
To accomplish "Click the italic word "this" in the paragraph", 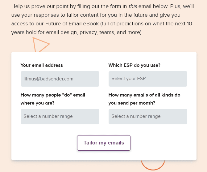I will [133, 6].
